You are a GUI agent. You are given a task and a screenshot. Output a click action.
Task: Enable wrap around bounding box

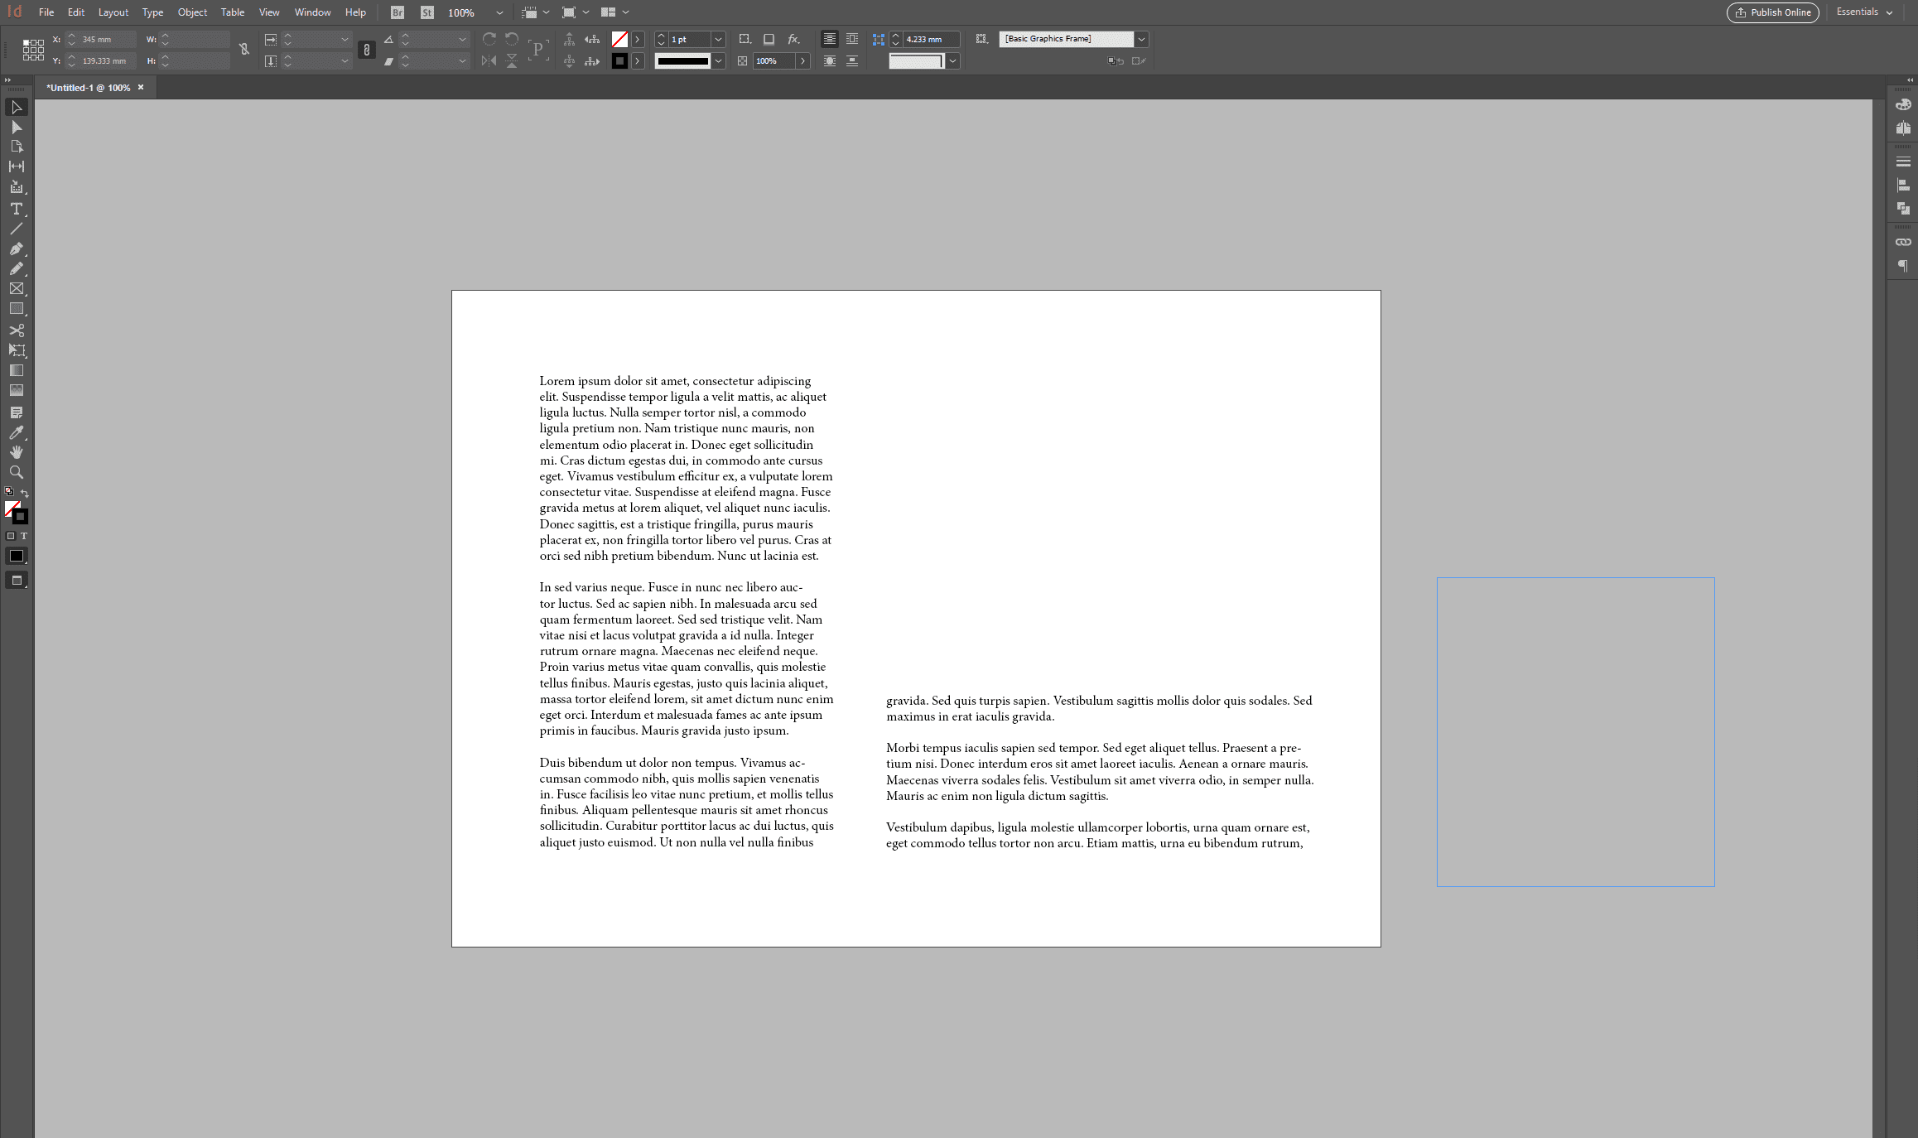(x=852, y=39)
